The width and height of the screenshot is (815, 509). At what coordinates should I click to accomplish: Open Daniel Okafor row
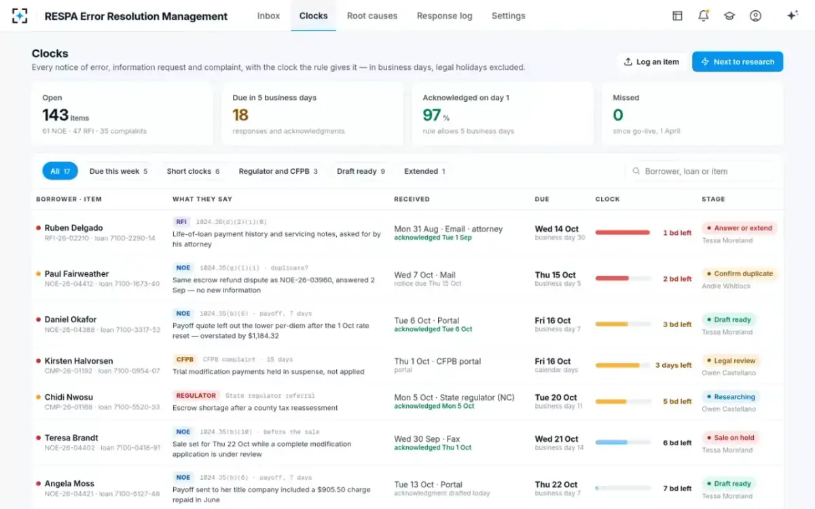pyautogui.click(x=407, y=324)
